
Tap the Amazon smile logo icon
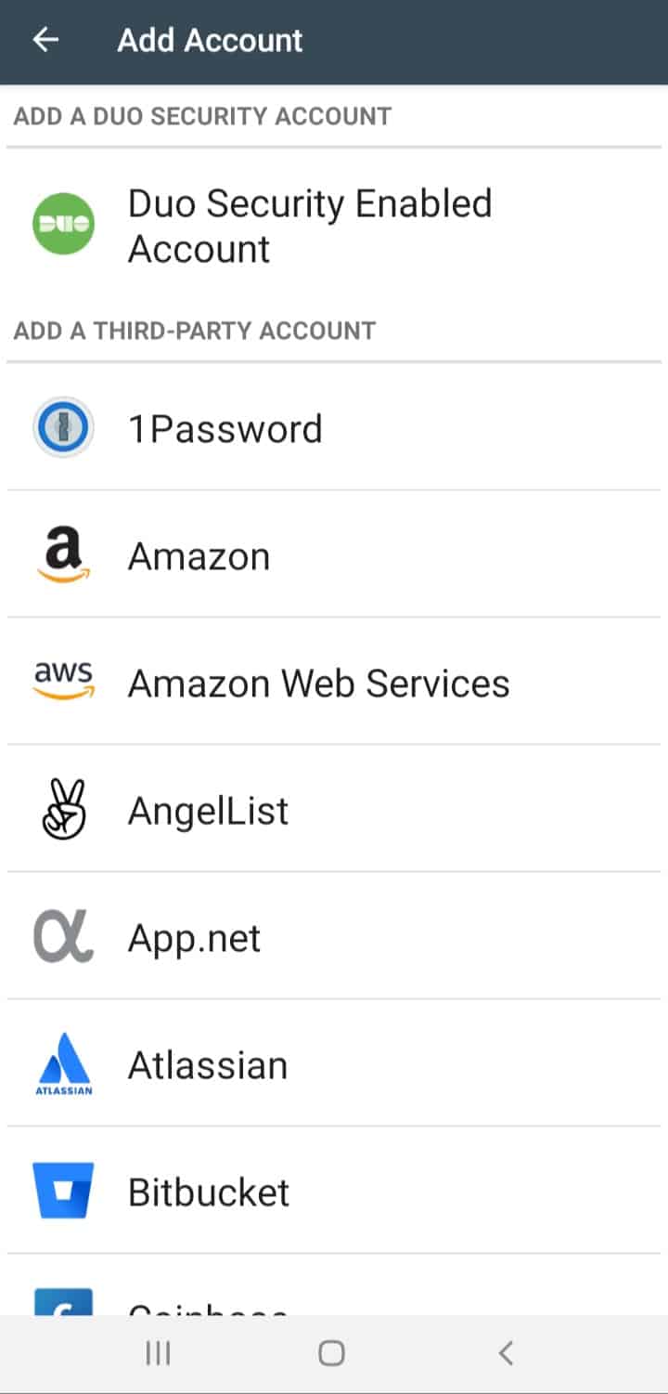[x=63, y=554]
